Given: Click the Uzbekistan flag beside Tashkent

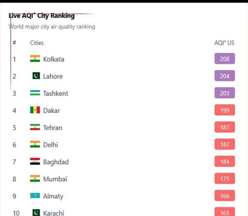Looking at the screenshot, I should pyautogui.click(x=35, y=93).
